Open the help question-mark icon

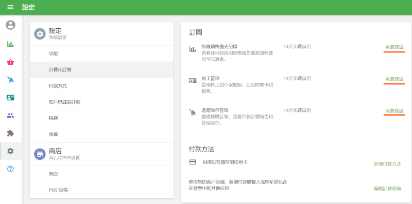pos(10,169)
